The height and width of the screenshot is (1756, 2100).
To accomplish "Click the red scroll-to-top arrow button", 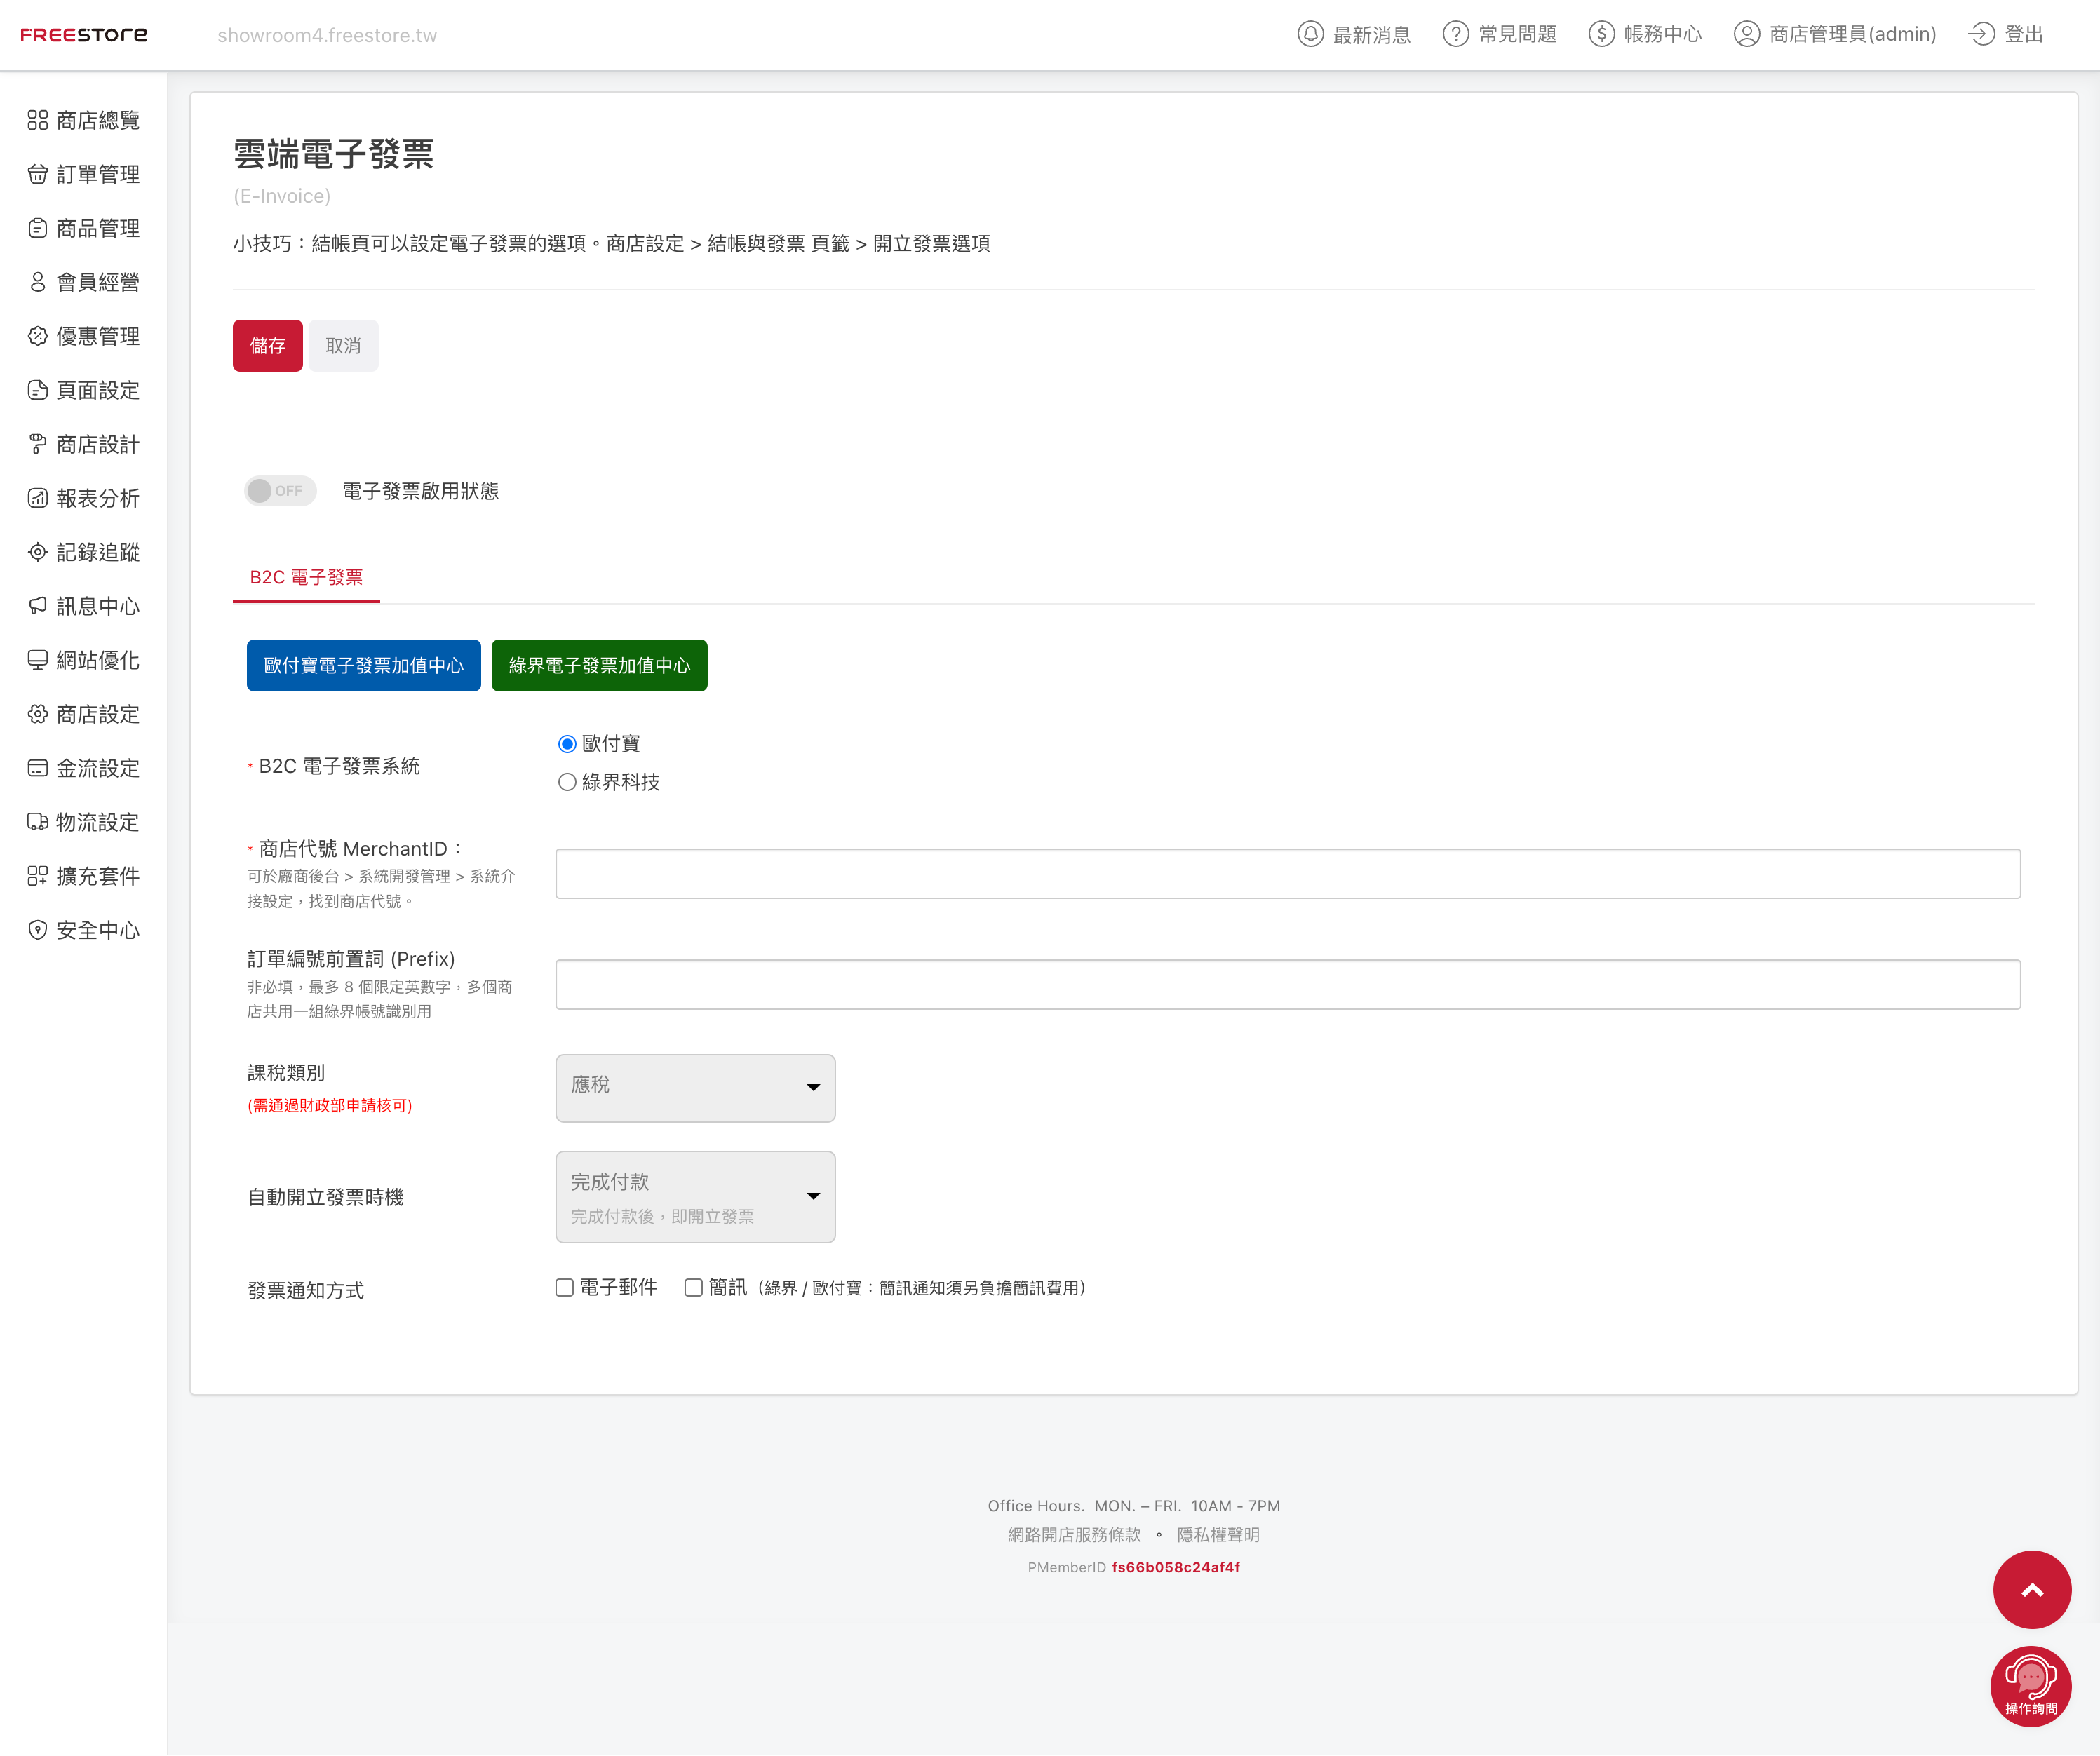I will pyautogui.click(x=2032, y=1590).
